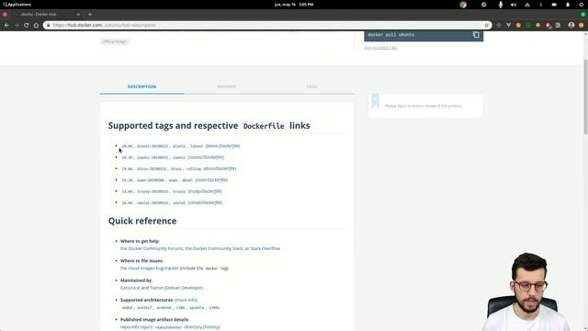Open the network icon in the top panel
588x331 pixels.
(x=527, y=5)
